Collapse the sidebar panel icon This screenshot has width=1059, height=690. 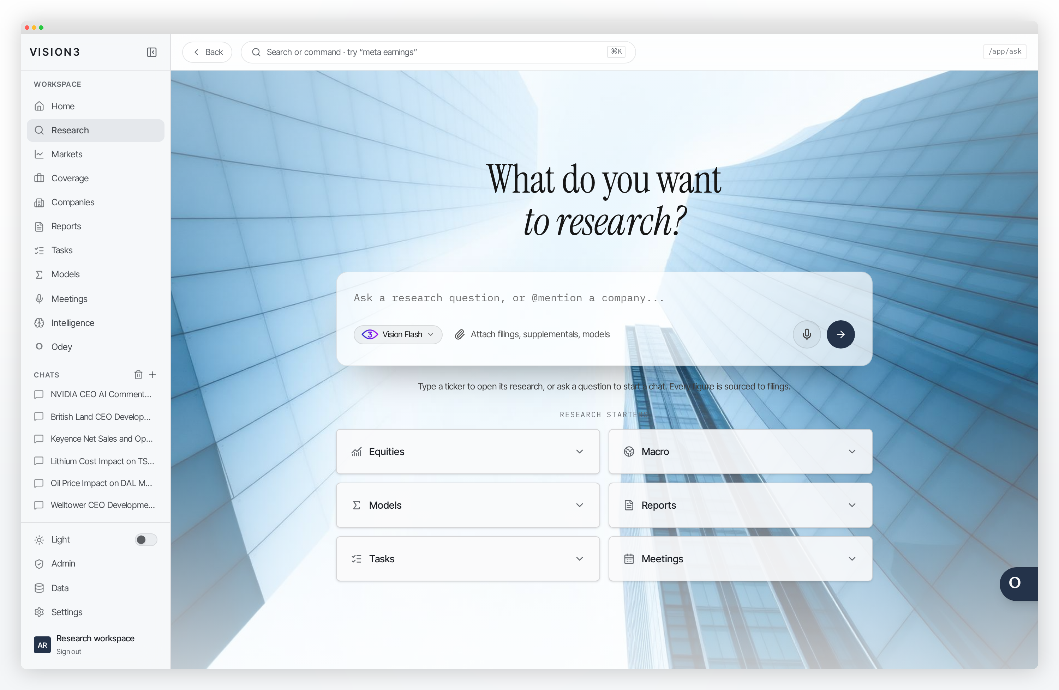pyautogui.click(x=152, y=52)
